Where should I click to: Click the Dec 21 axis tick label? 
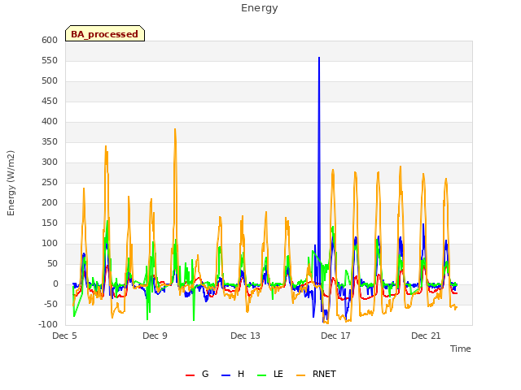coord(427,336)
